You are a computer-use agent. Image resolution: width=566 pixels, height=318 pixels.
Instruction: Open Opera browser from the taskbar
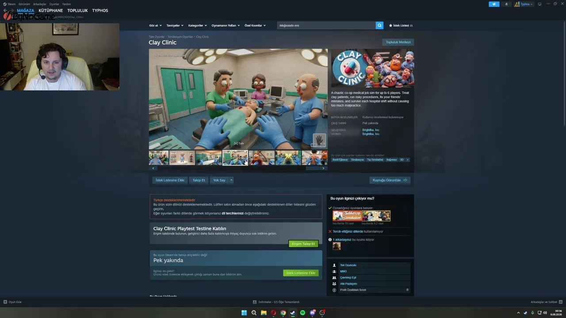pyautogui.click(x=273, y=313)
